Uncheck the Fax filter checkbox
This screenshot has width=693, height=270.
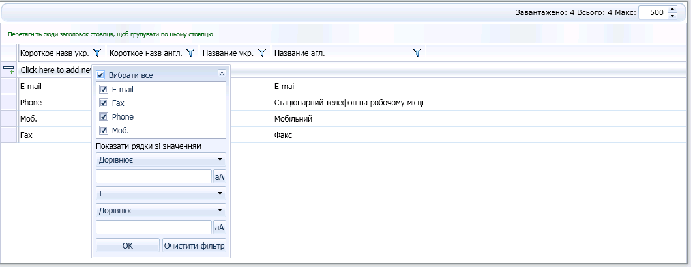click(x=104, y=103)
